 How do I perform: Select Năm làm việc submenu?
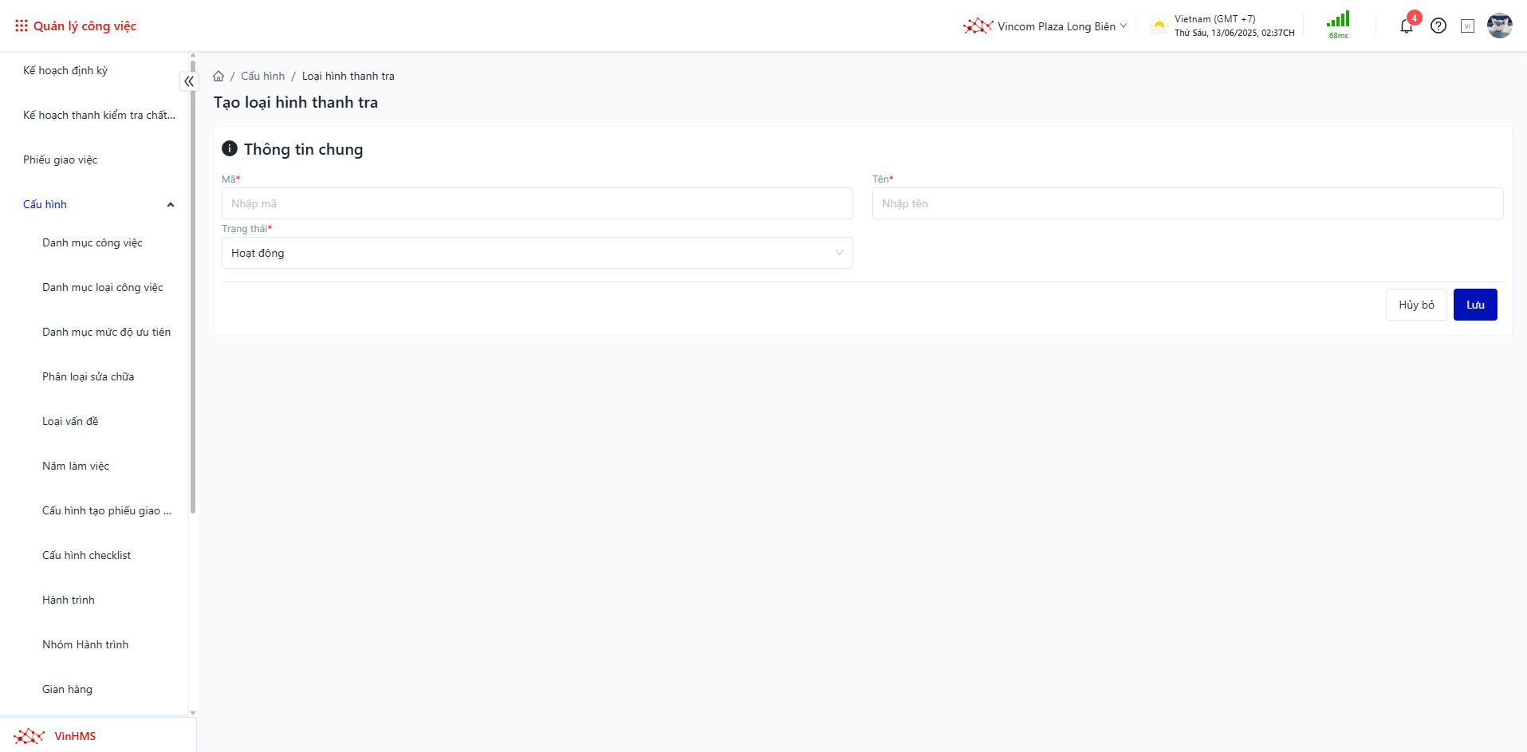76,466
